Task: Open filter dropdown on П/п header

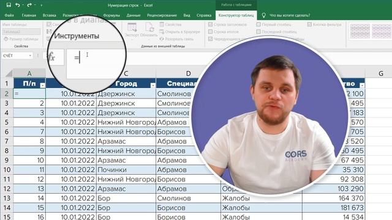Action: pos(42,86)
